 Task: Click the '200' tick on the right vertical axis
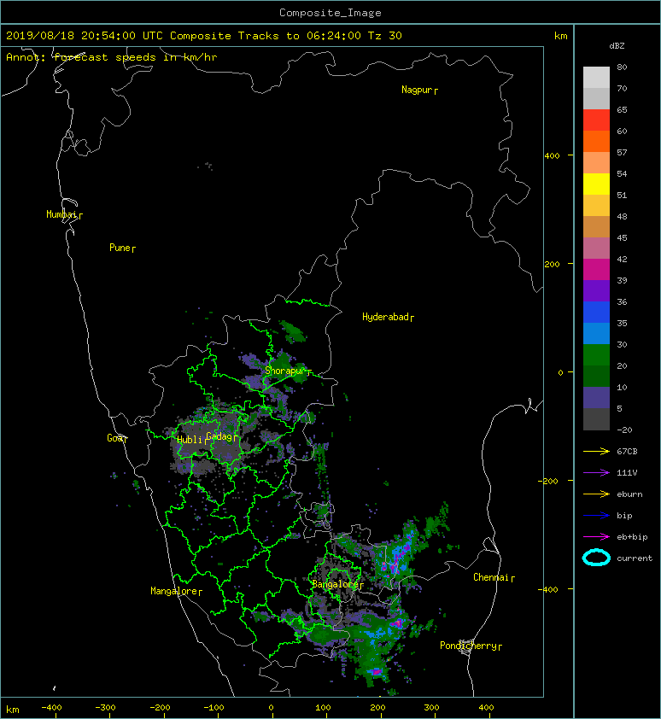click(553, 264)
